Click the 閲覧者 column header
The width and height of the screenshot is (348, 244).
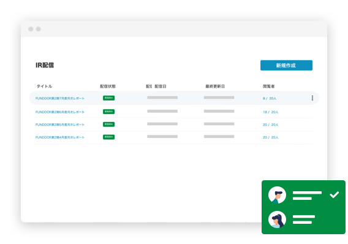(x=268, y=86)
